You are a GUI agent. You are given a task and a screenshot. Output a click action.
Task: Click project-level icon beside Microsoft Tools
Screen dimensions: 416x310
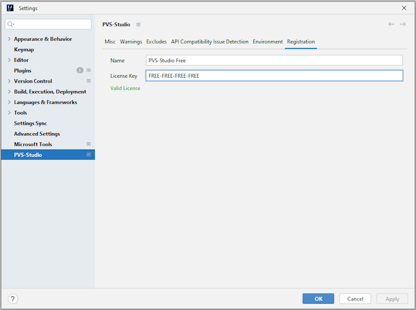click(89, 144)
